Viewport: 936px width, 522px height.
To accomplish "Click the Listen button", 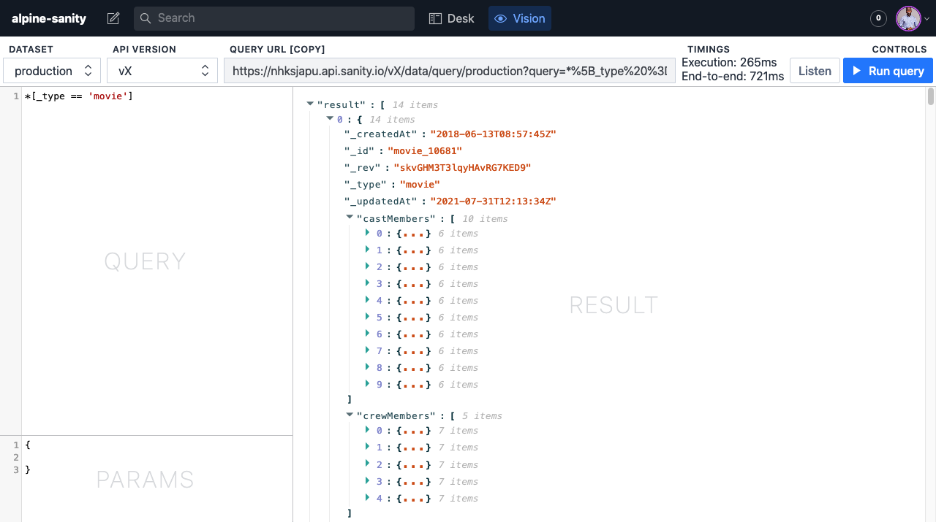I will pyautogui.click(x=815, y=71).
